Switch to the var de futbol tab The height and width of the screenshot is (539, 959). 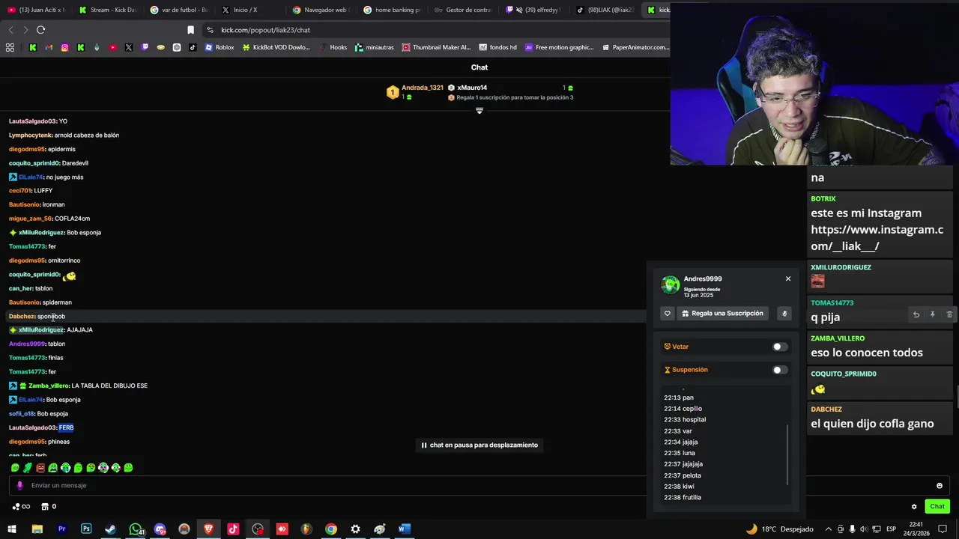pyautogui.click(x=178, y=10)
